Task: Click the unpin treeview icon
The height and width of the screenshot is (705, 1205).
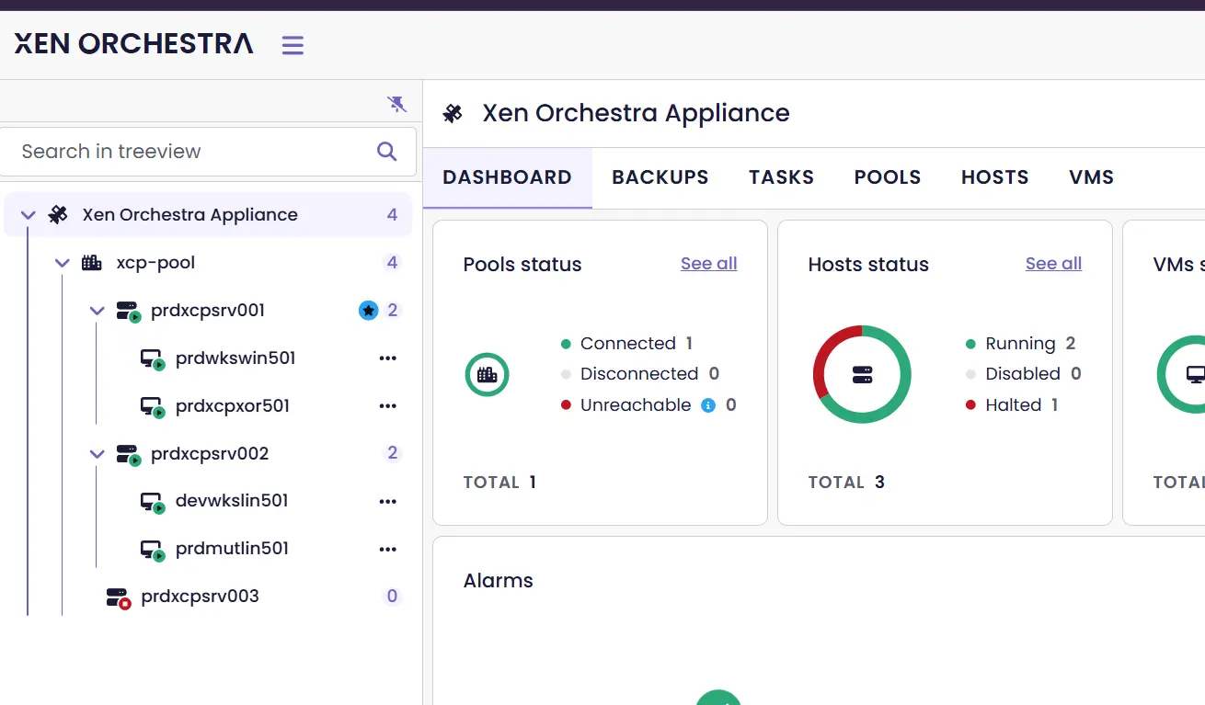Action: coord(396,104)
